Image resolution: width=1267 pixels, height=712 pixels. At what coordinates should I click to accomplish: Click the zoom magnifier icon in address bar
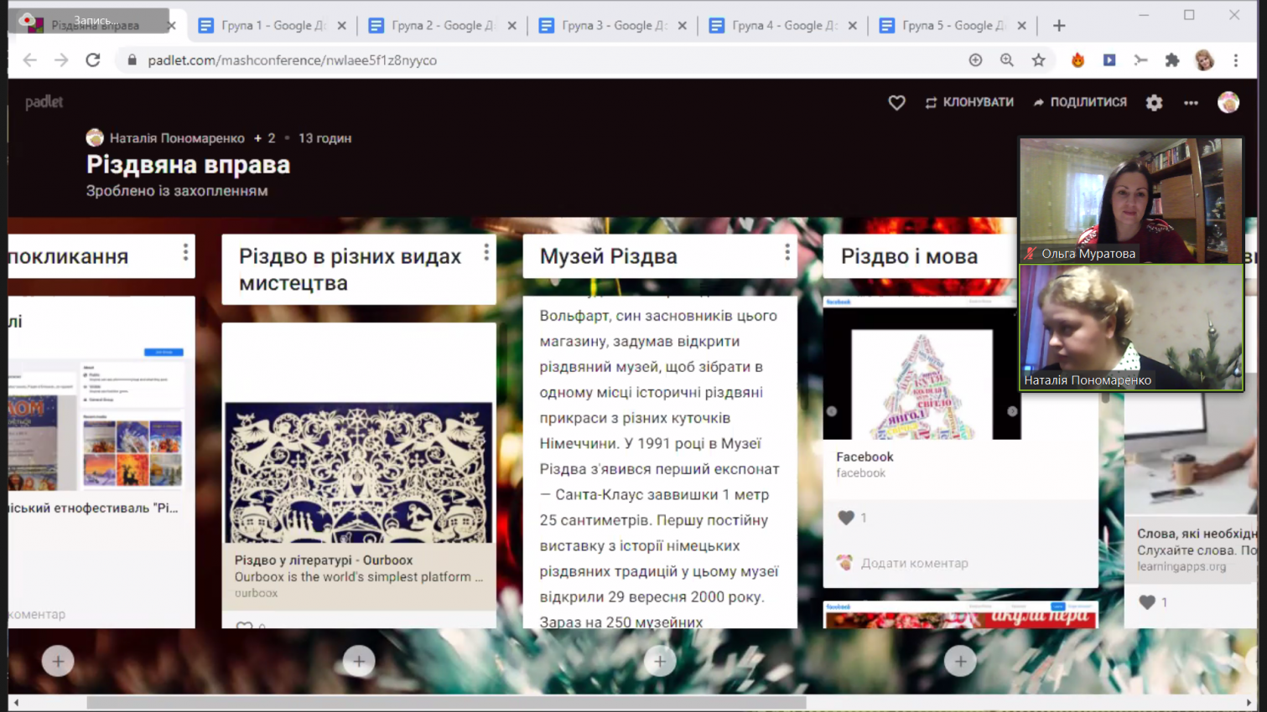tap(1007, 60)
